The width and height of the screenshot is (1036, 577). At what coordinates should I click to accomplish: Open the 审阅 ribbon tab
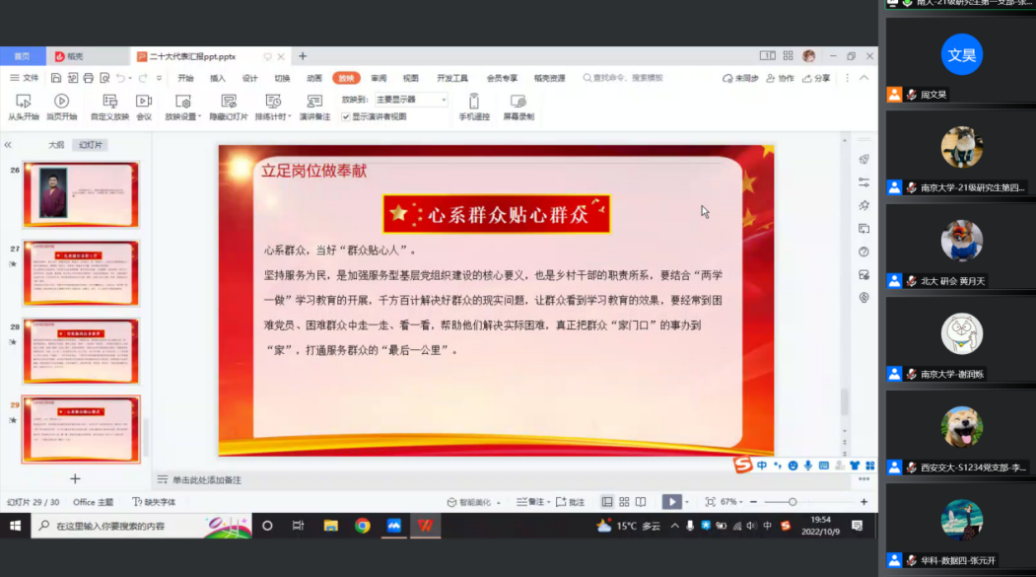pos(379,78)
